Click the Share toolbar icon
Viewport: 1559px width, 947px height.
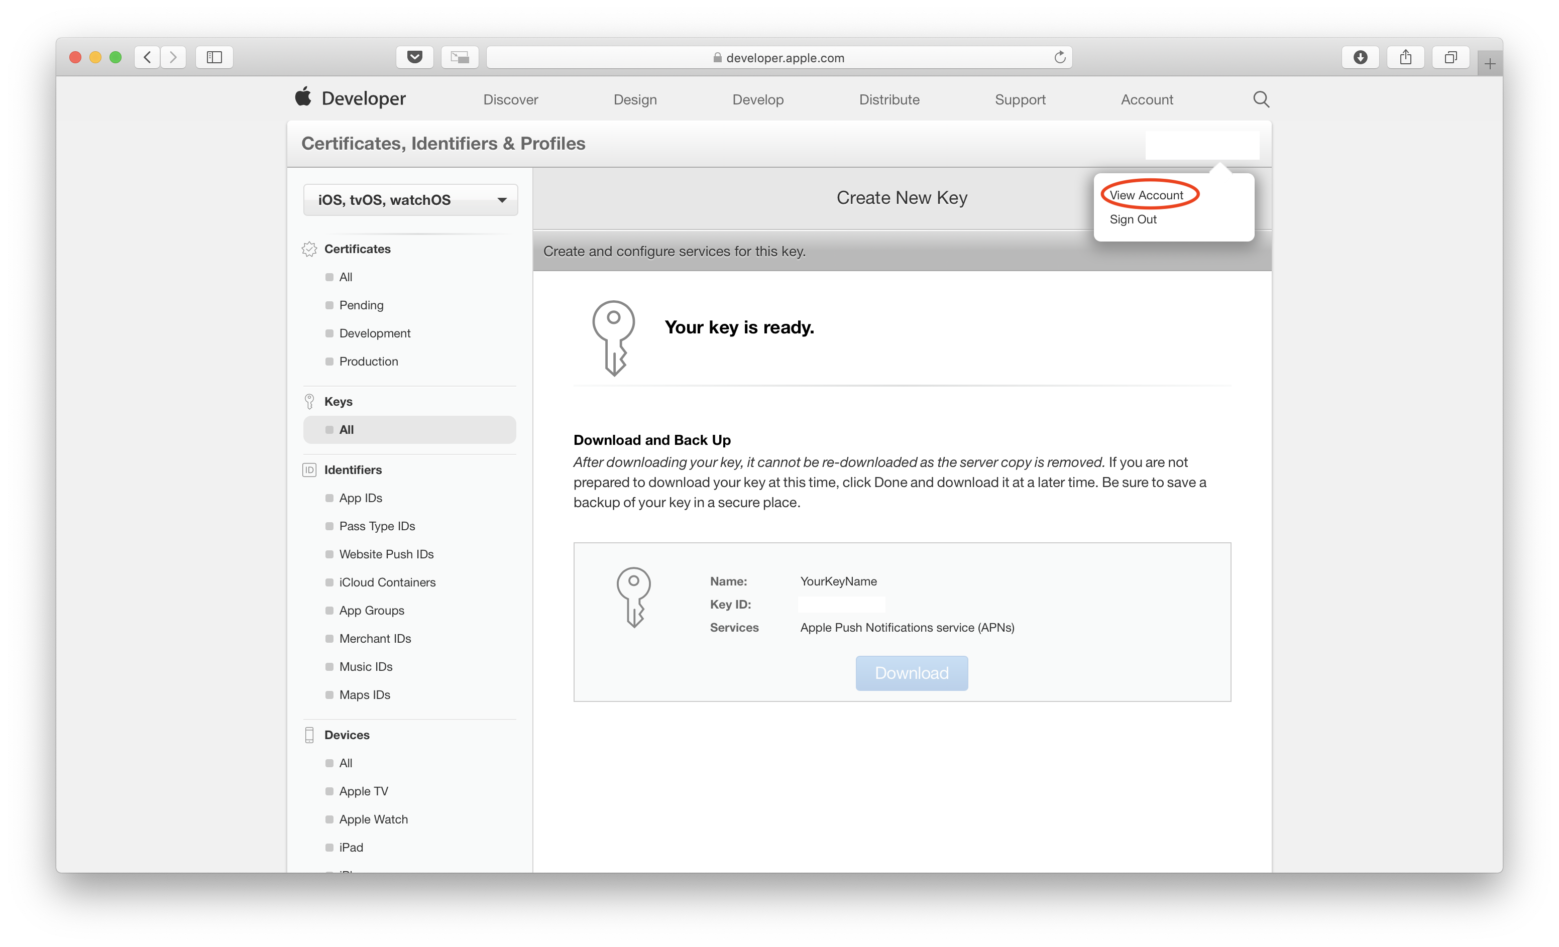coord(1405,58)
